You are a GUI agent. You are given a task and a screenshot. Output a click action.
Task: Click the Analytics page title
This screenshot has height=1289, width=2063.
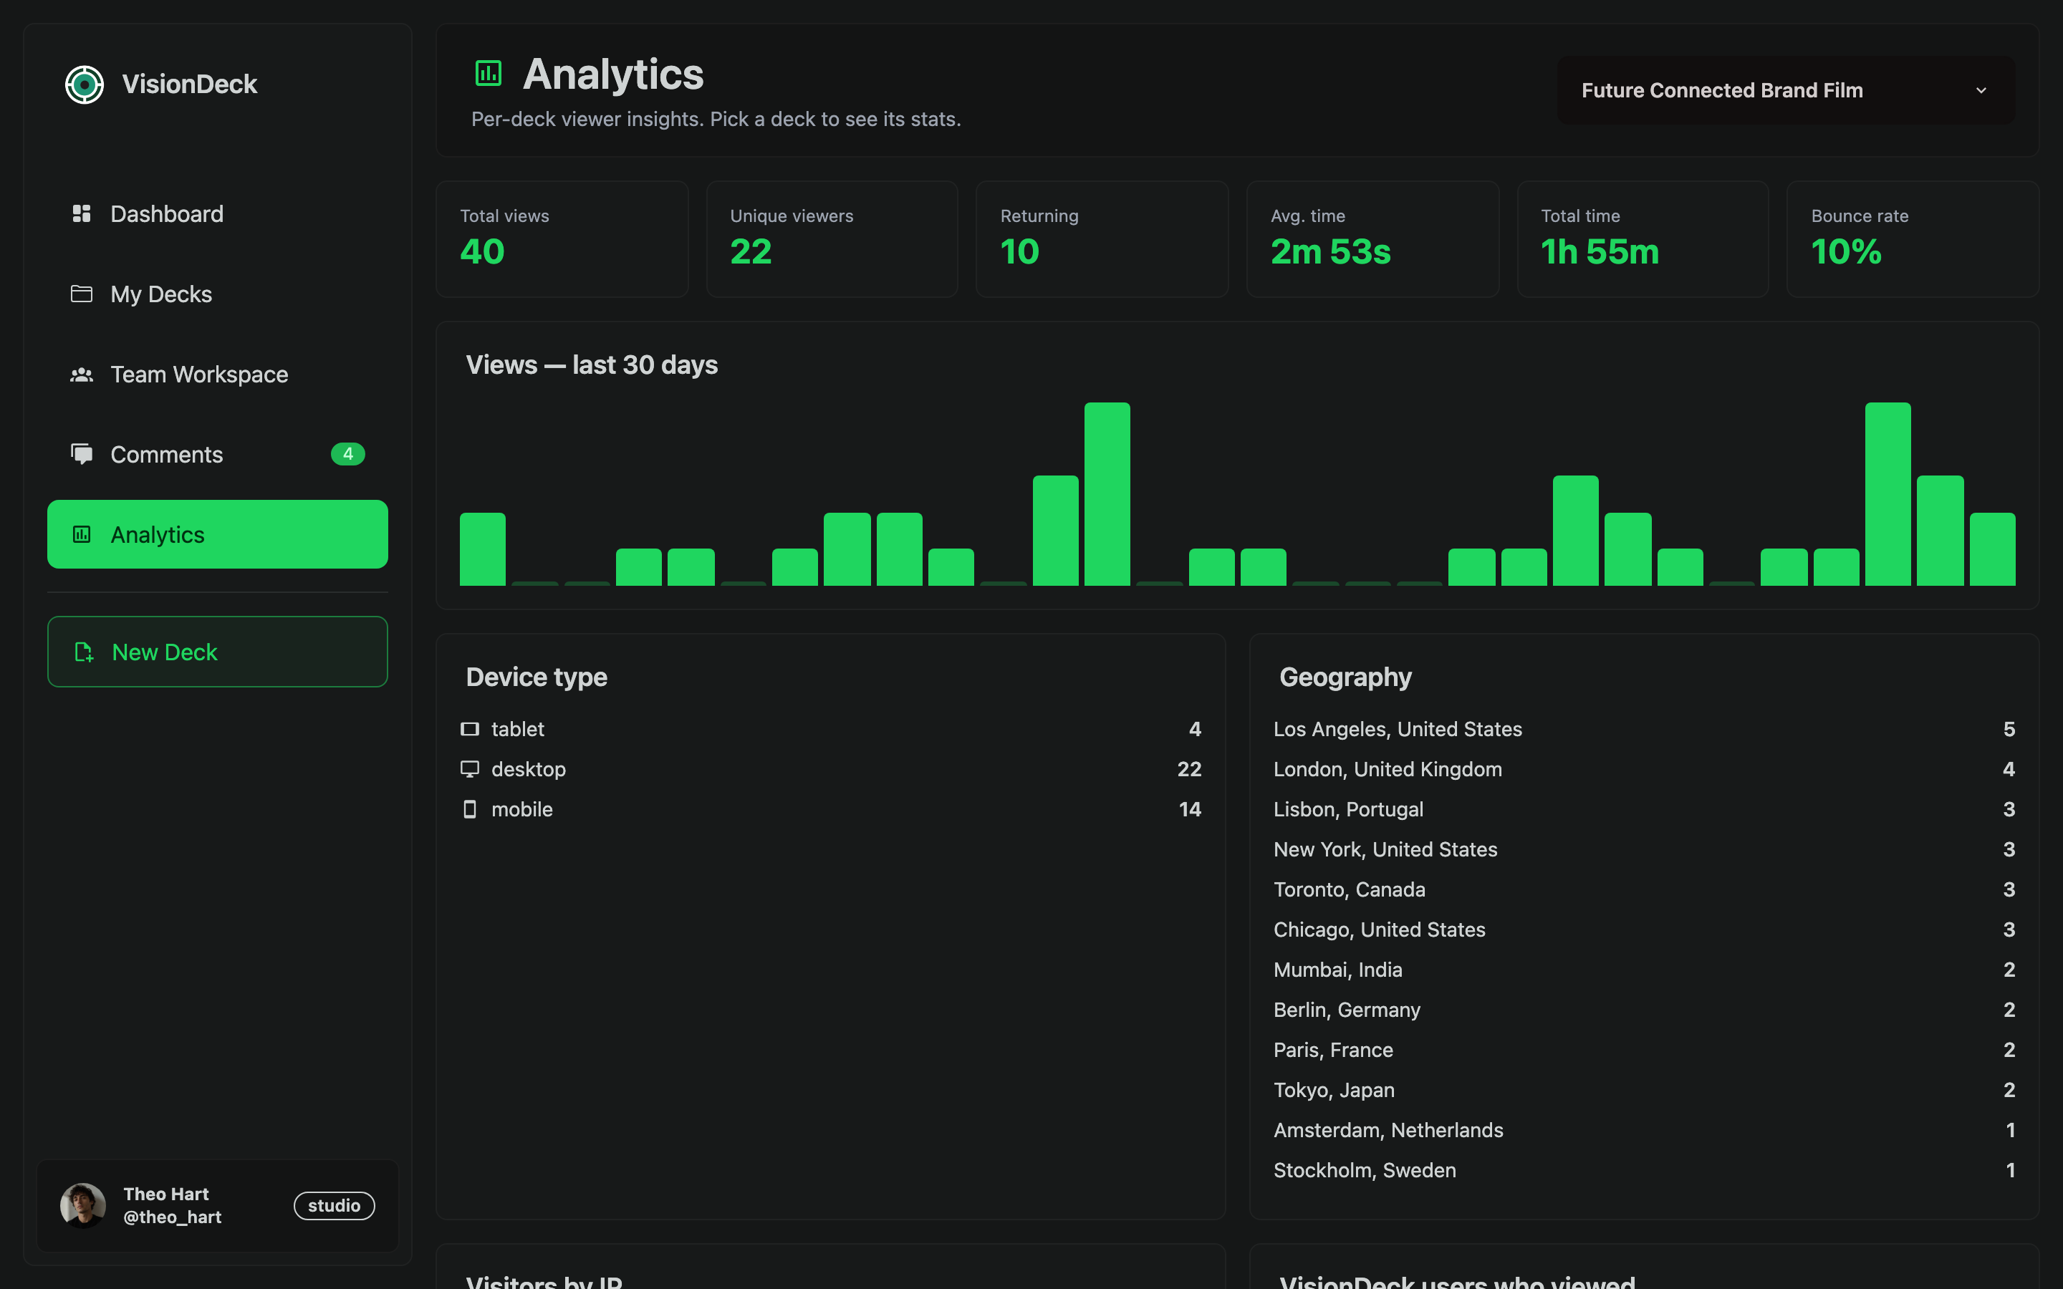613,74
